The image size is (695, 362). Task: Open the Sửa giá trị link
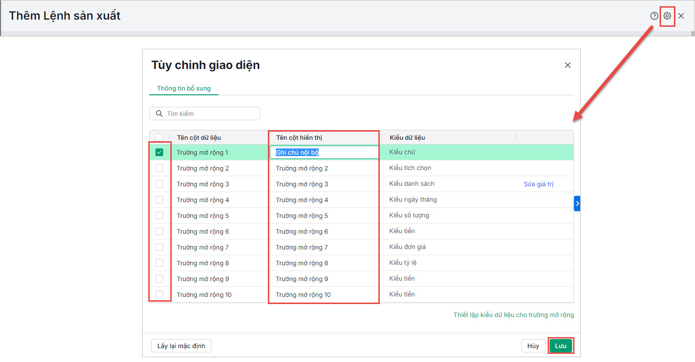coord(538,184)
